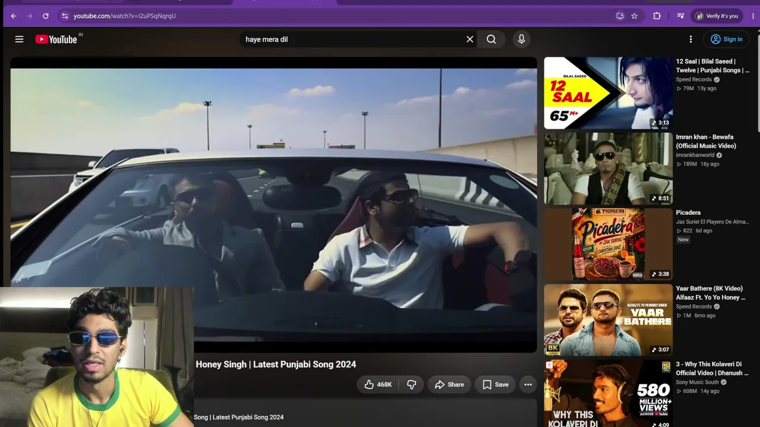The height and width of the screenshot is (427, 760).
Task: Open the Imran khan Bewafa thumbnail
Action: click(608, 168)
